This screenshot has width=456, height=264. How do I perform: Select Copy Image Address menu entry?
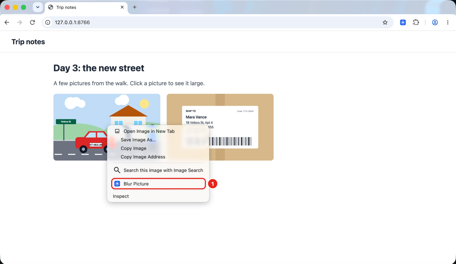click(x=158, y=157)
